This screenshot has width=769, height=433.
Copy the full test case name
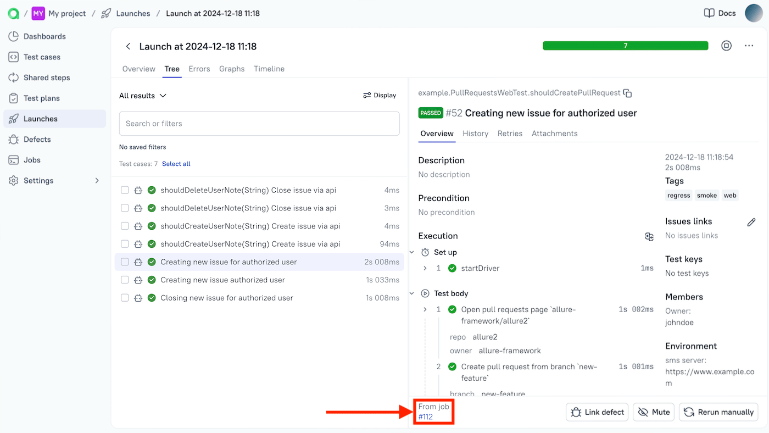(627, 93)
